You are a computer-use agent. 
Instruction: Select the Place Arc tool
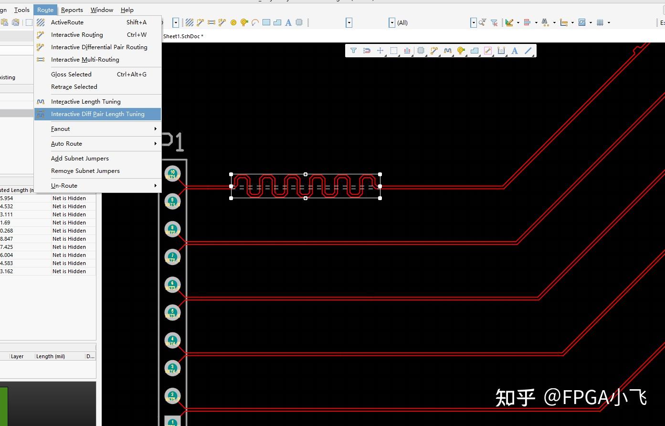(x=254, y=22)
